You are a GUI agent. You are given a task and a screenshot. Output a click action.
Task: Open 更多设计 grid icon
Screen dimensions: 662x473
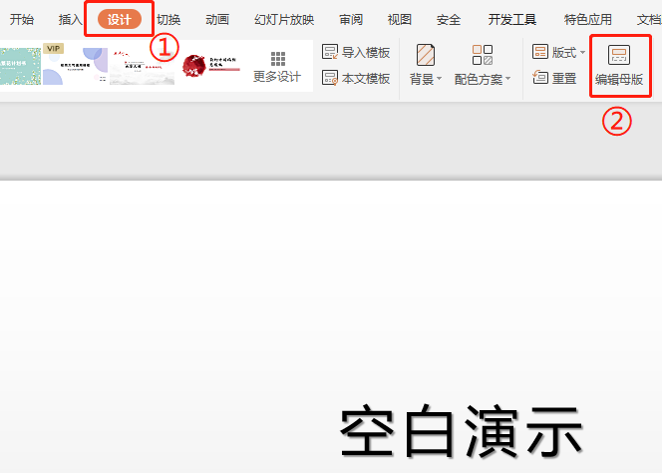tap(278, 59)
